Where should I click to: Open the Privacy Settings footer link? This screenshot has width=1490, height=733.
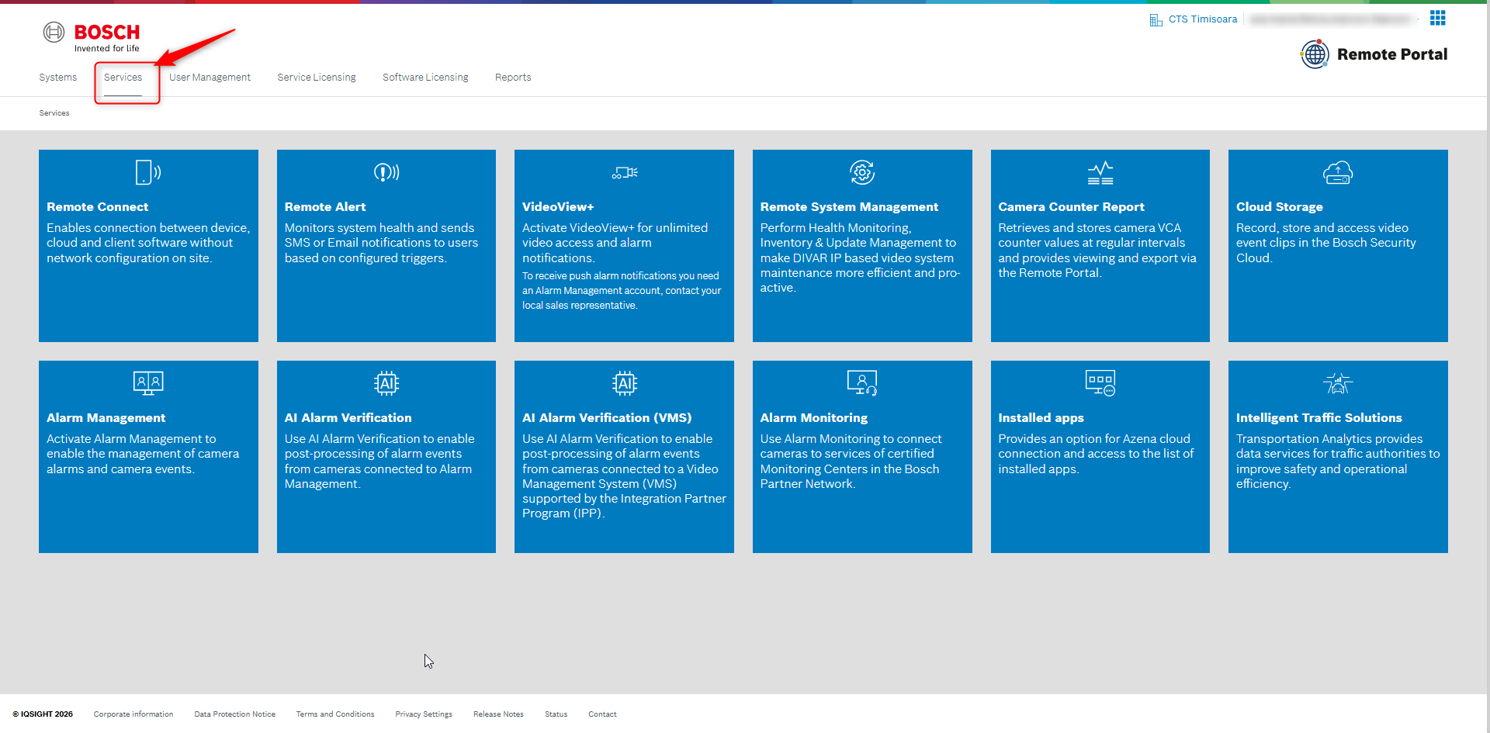point(424,714)
